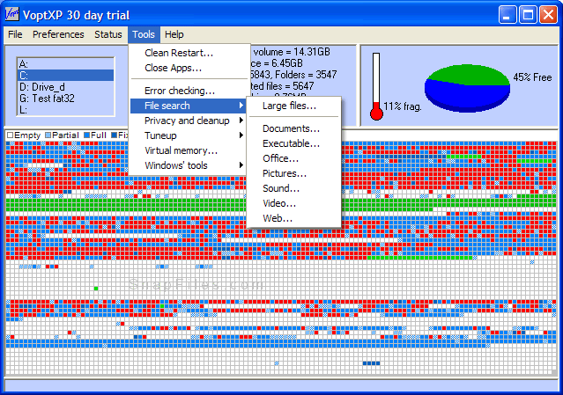Select Error checking menu entry
The image size is (563, 395).
(x=188, y=91)
